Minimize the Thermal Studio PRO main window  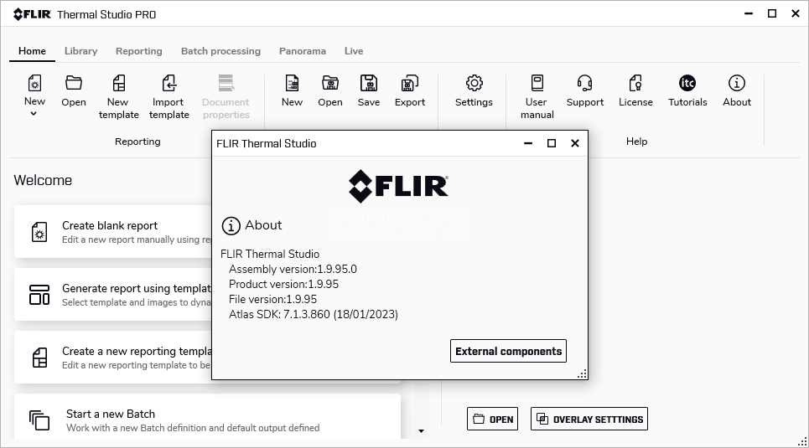point(749,14)
